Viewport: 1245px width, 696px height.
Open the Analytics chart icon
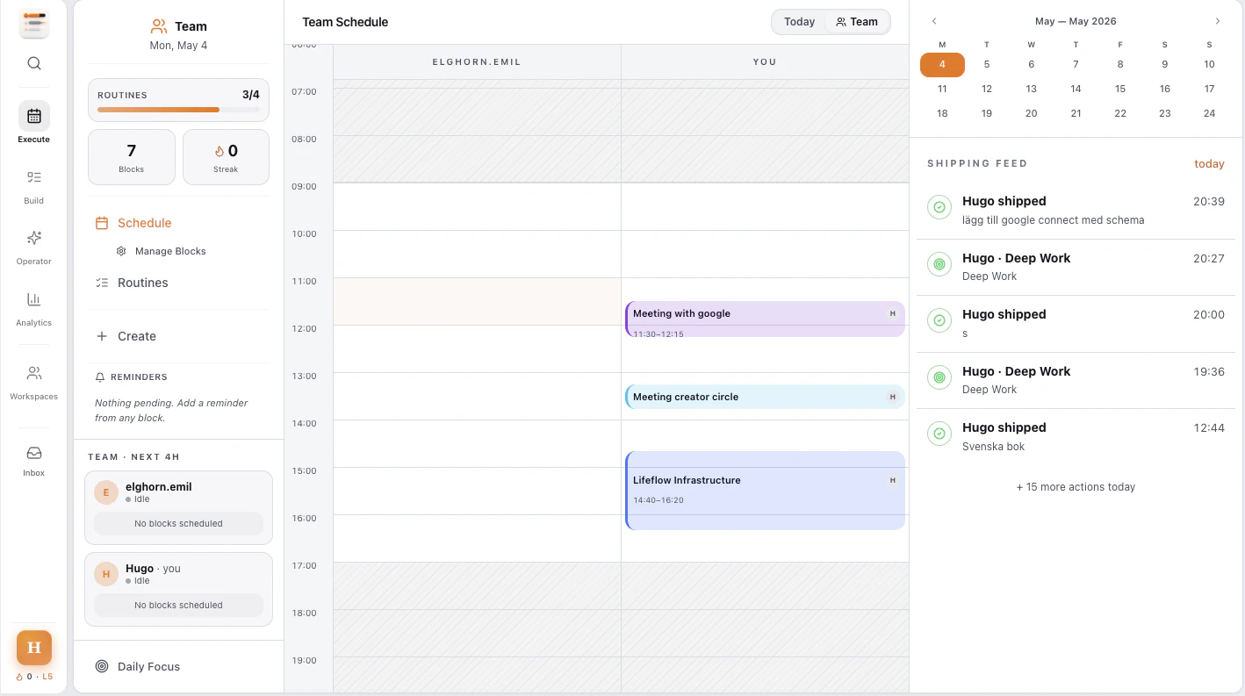pyautogui.click(x=34, y=299)
